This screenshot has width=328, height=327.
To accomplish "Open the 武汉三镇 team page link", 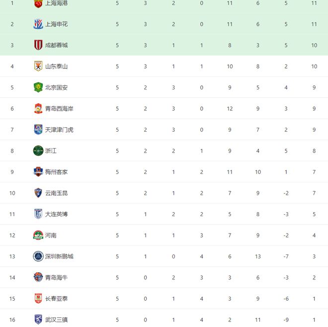I will 56,320.
